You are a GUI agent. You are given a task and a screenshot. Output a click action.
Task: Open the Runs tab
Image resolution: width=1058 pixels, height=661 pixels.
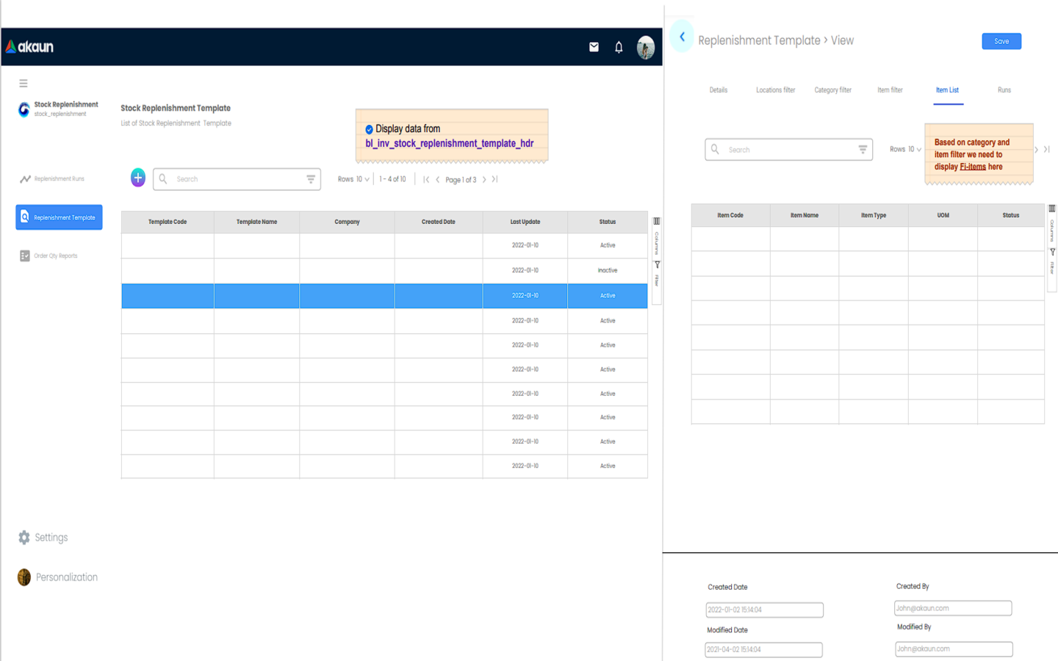[x=1004, y=90]
